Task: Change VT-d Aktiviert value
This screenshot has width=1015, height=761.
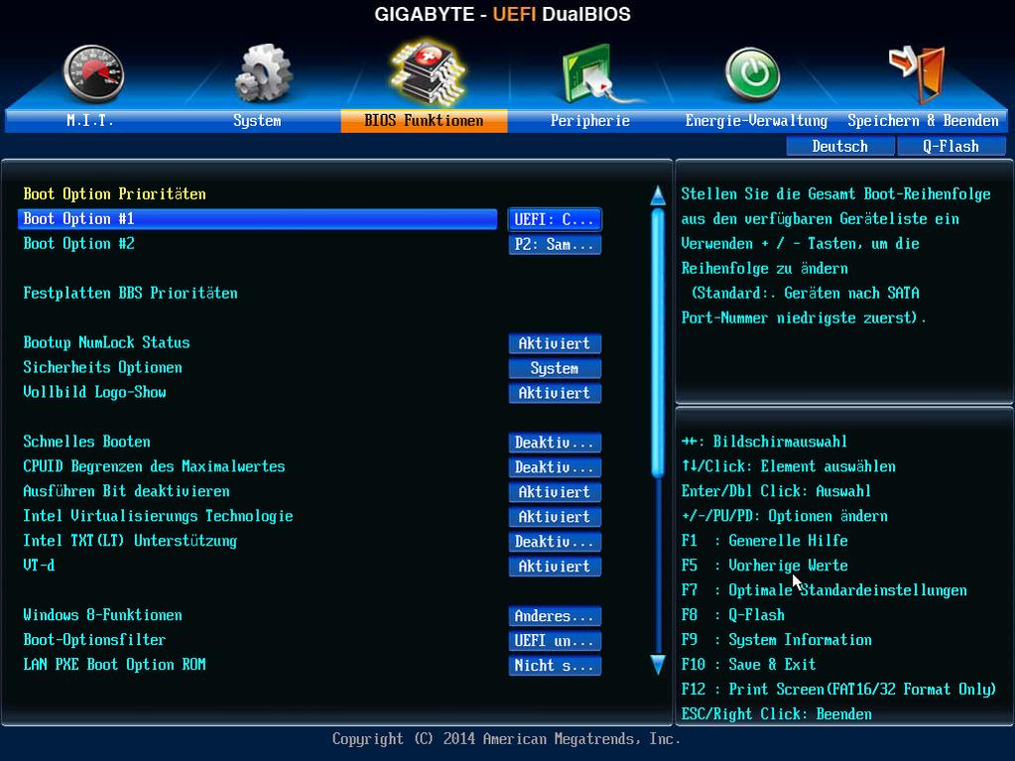Action: 555,567
